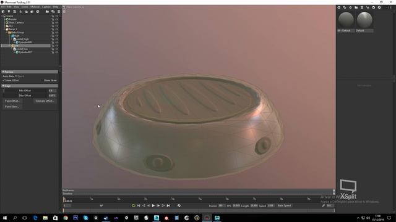The image size is (396, 222).
Task: Open the Edit menu
Action: (9, 7)
